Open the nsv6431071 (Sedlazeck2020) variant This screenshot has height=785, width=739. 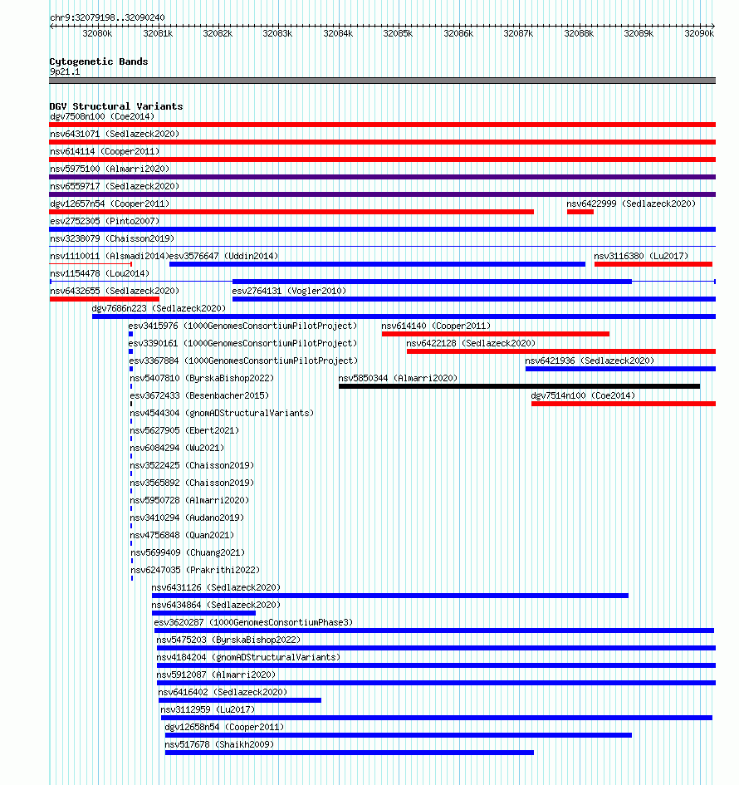click(115, 135)
